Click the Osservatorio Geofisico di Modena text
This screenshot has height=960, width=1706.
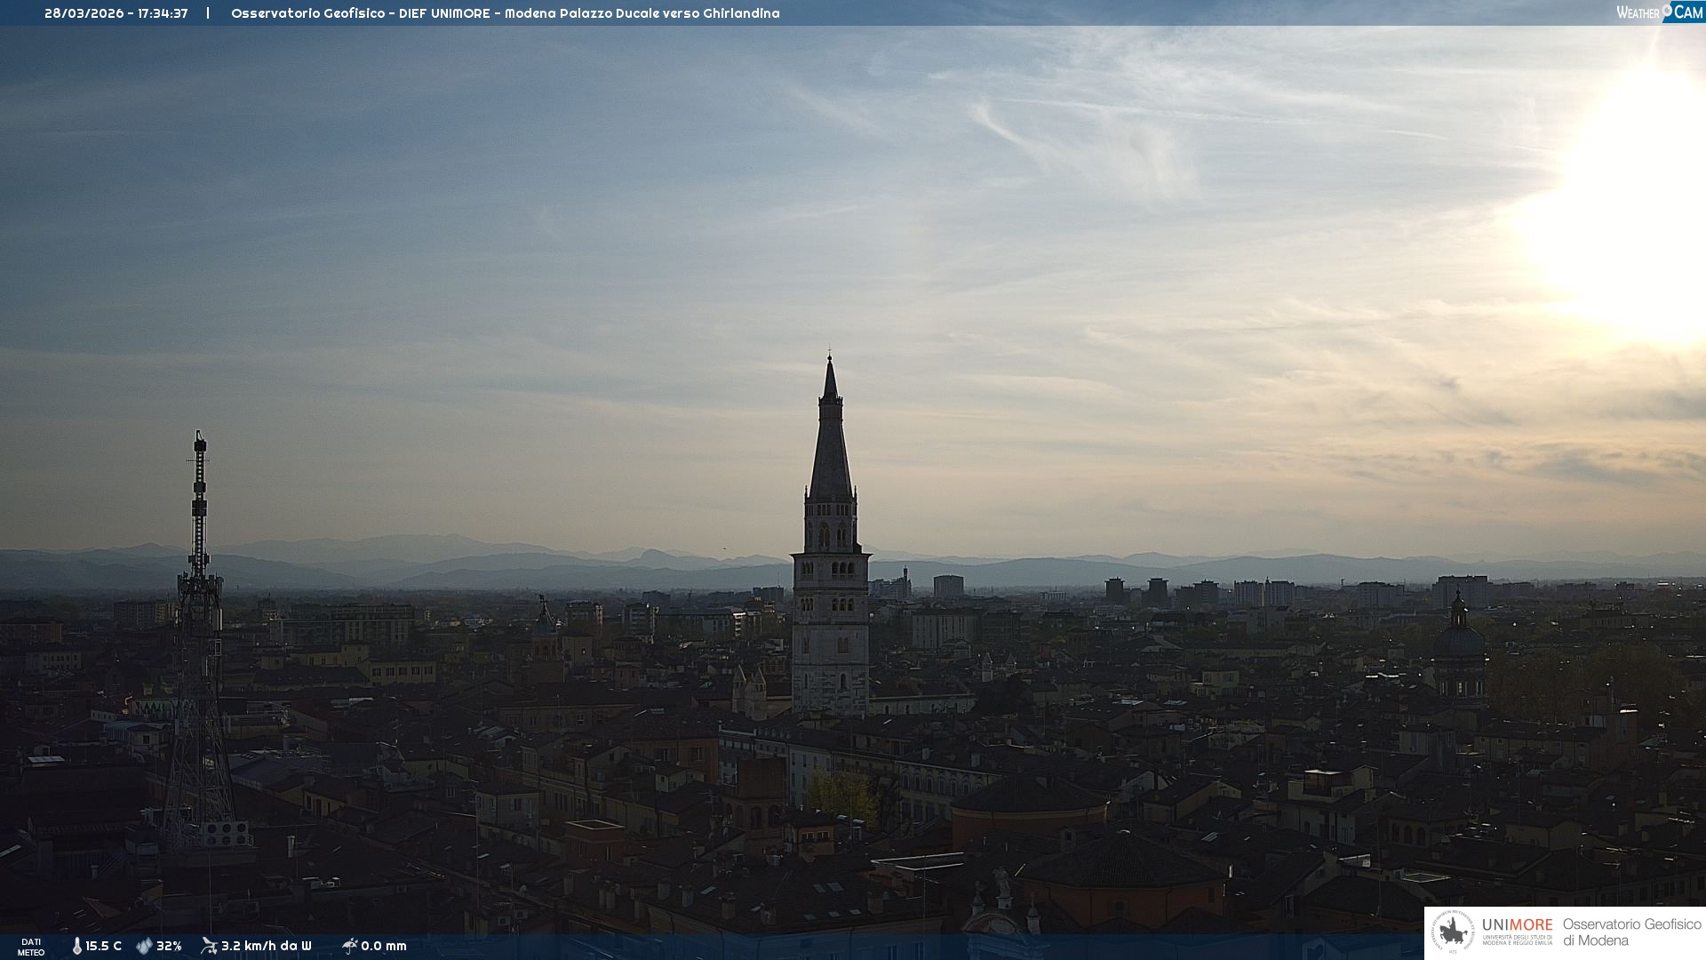(x=1631, y=932)
